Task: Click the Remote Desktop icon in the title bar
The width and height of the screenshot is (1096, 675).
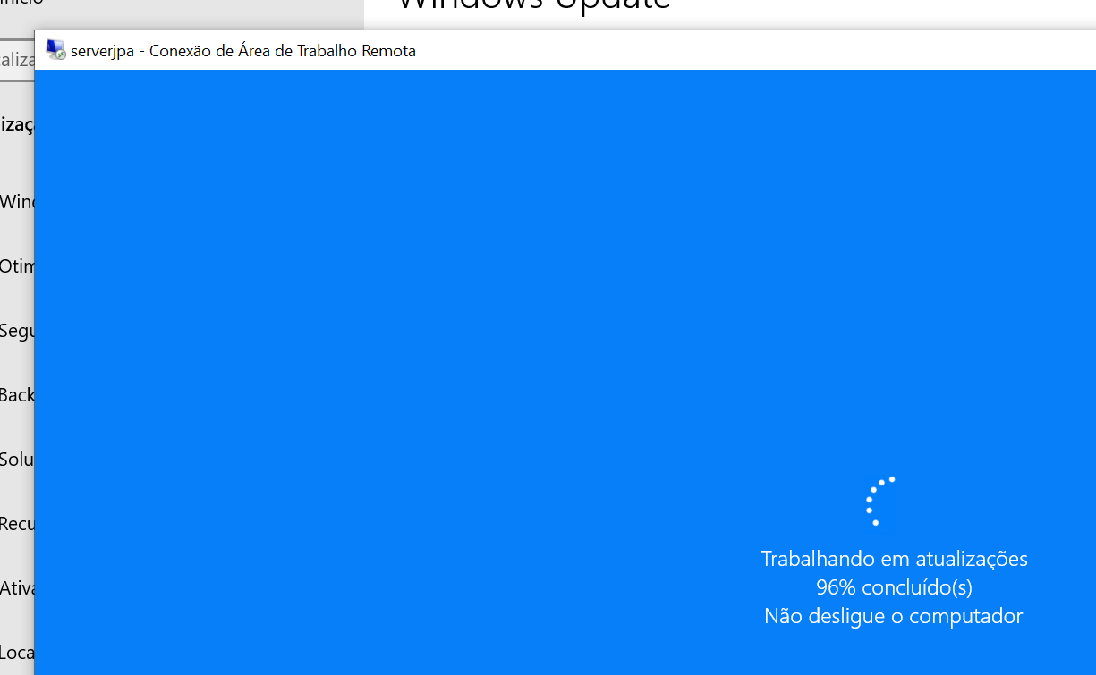Action: [55, 51]
